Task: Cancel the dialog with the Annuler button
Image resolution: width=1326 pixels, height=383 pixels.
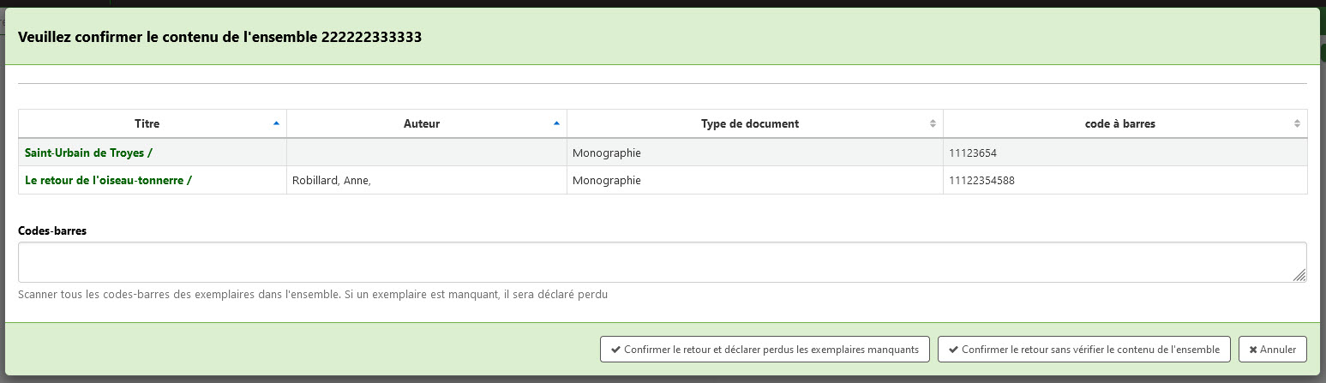Action: 1273,350
